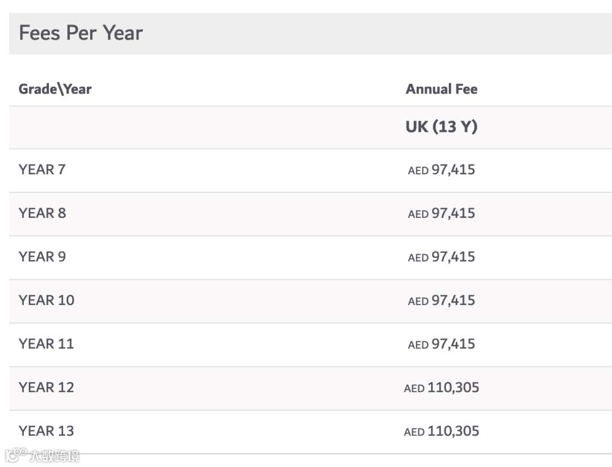
Task: Click the YEAR 7 row label
Action: 42,170
